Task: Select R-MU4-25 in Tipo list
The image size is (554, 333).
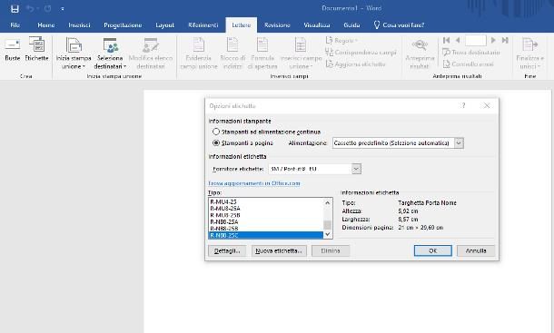Action: [x=266, y=201]
